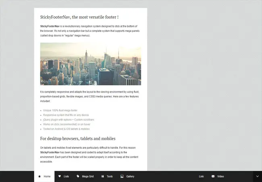Click 'For desktop browsers, tablets and mobiles' heading

78,139
